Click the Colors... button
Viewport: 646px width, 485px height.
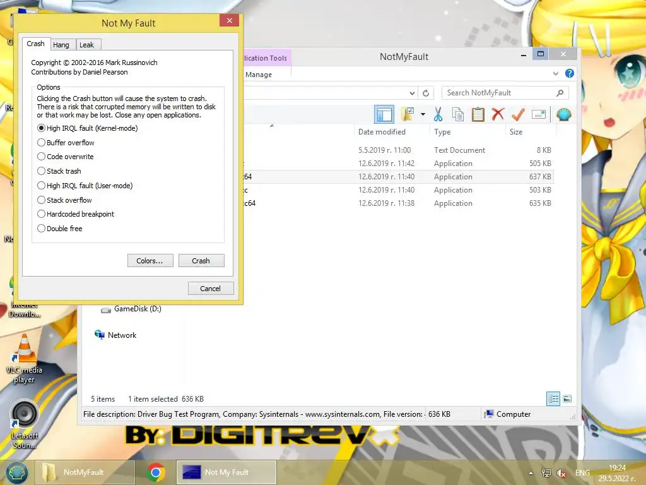point(150,261)
